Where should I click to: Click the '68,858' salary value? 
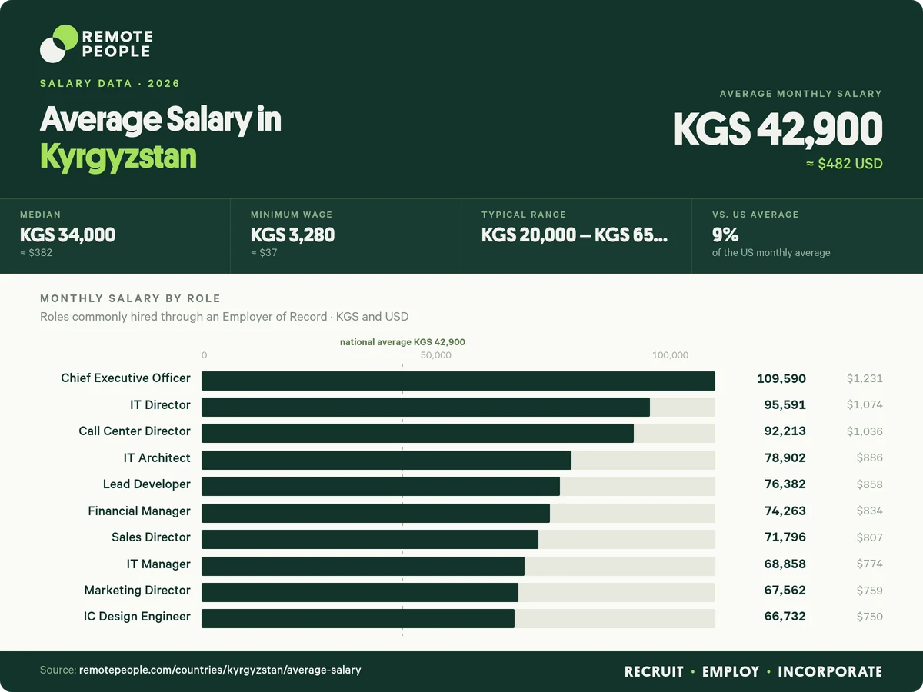click(x=785, y=564)
